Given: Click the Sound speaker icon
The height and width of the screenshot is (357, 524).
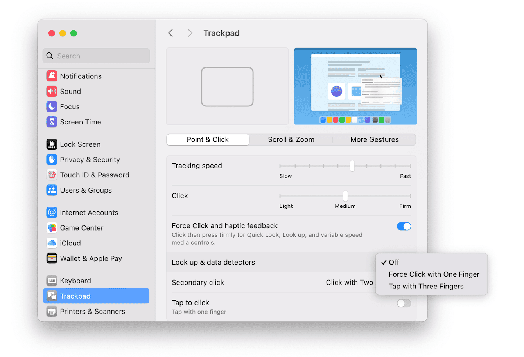Looking at the screenshot, I should tap(52, 91).
